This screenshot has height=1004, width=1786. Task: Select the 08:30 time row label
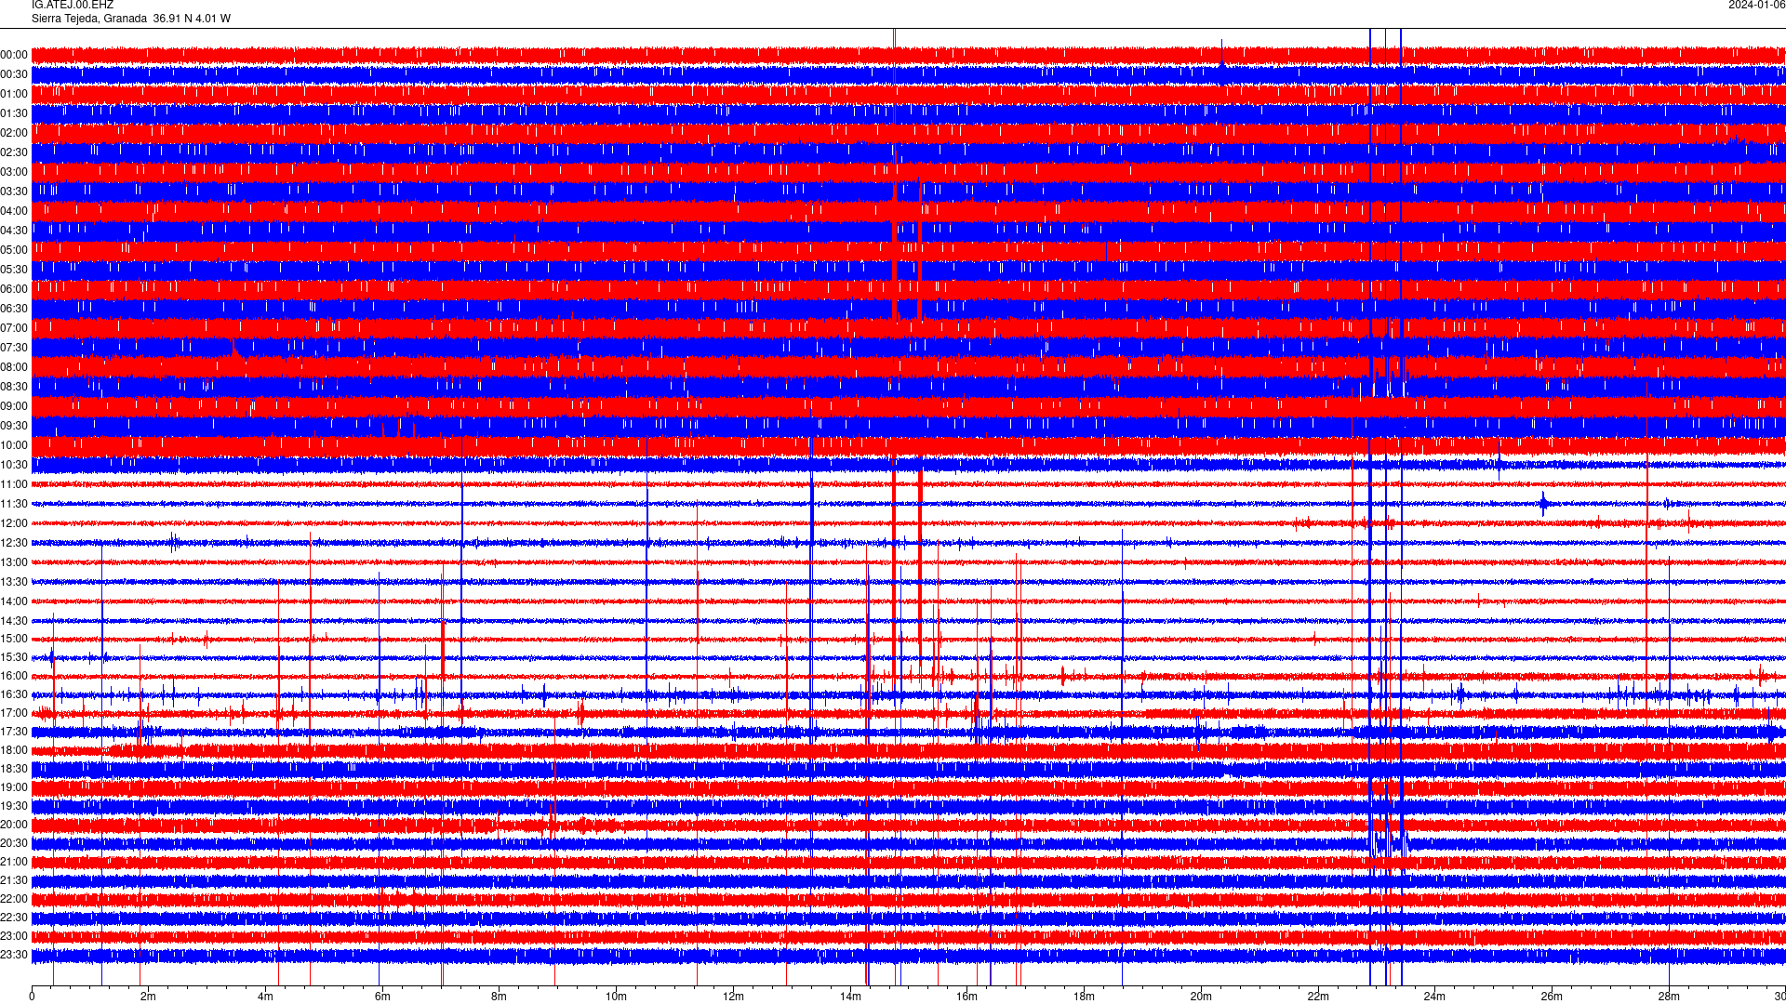click(x=14, y=387)
